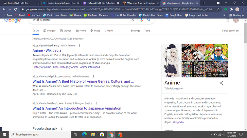Open the History of anime sublink
The width and height of the screenshot is (247, 138).
[x=42, y=67]
